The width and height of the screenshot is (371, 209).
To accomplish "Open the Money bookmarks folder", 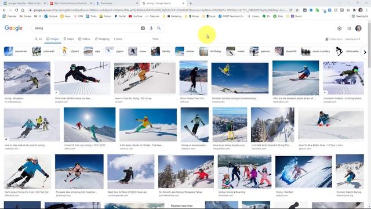I will [x=192, y=16].
